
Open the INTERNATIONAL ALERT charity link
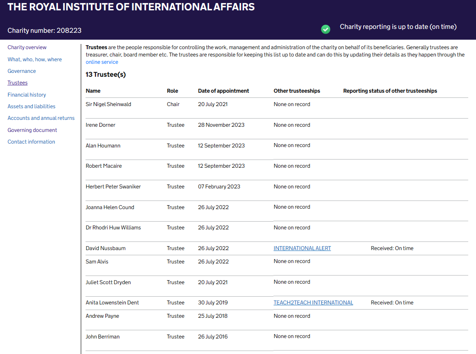(302, 248)
